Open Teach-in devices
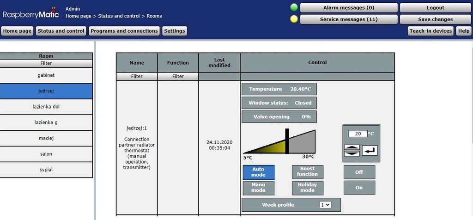 (431, 31)
